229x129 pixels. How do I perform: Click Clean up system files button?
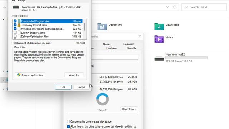tap(30, 75)
